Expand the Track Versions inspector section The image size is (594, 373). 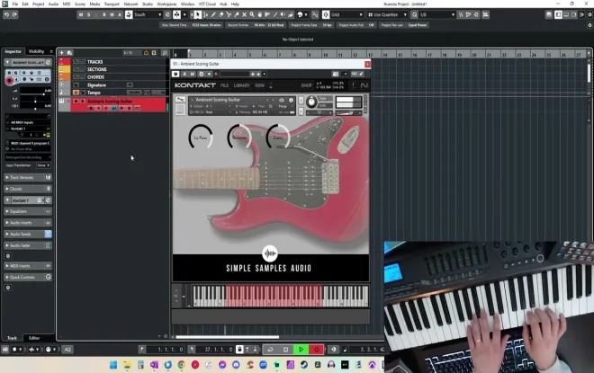point(28,177)
